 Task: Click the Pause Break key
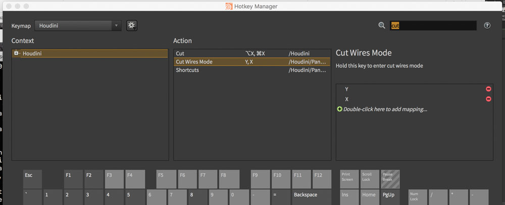coord(390,179)
